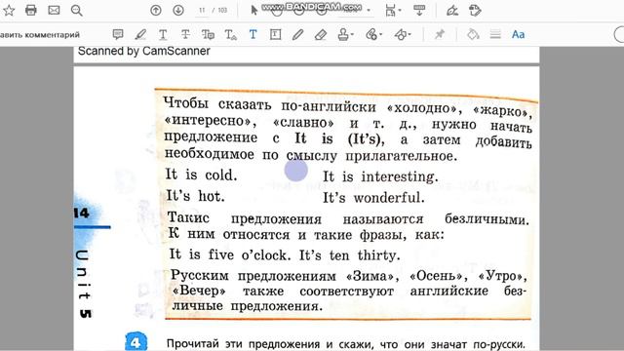Click the sentence 'It is interesting.'
Viewport: 624px width, 351px height.
(380, 176)
